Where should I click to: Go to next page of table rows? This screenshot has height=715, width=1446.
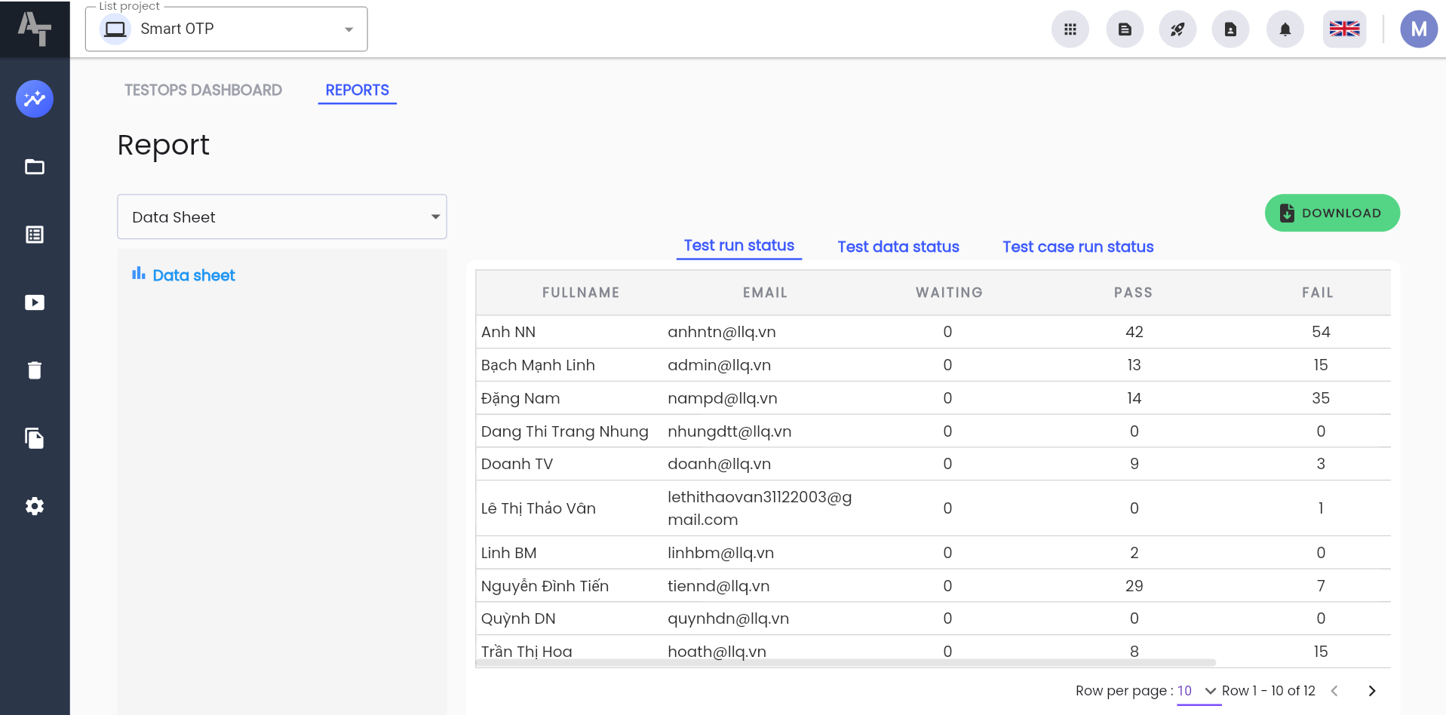point(1372,691)
